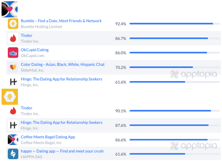The height and width of the screenshot is (161, 222).
Task: Click the Tinder link in the top list
Action: [26, 36]
